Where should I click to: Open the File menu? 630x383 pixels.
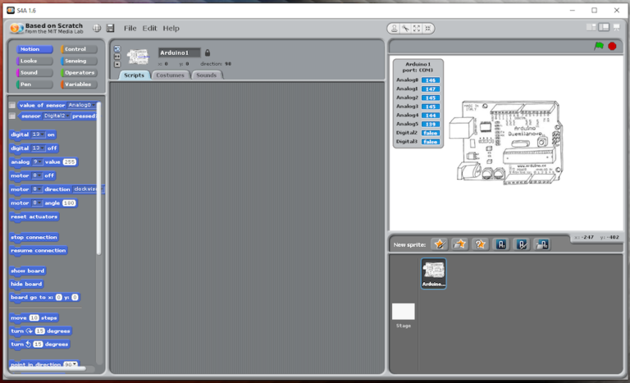pyautogui.click(x=130, y=28)
